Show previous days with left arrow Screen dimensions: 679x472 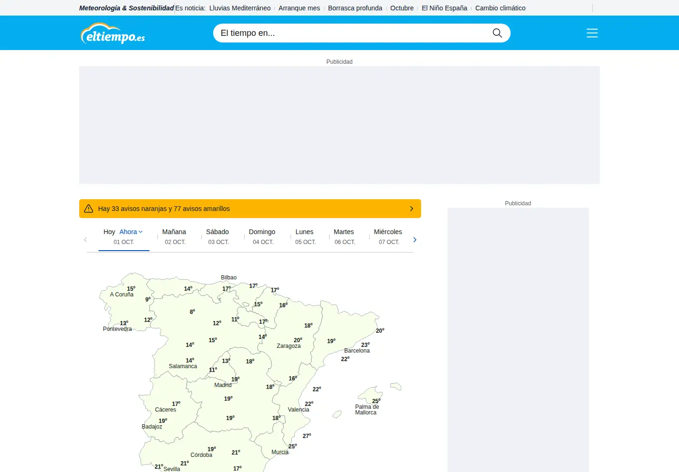point(85,240)
